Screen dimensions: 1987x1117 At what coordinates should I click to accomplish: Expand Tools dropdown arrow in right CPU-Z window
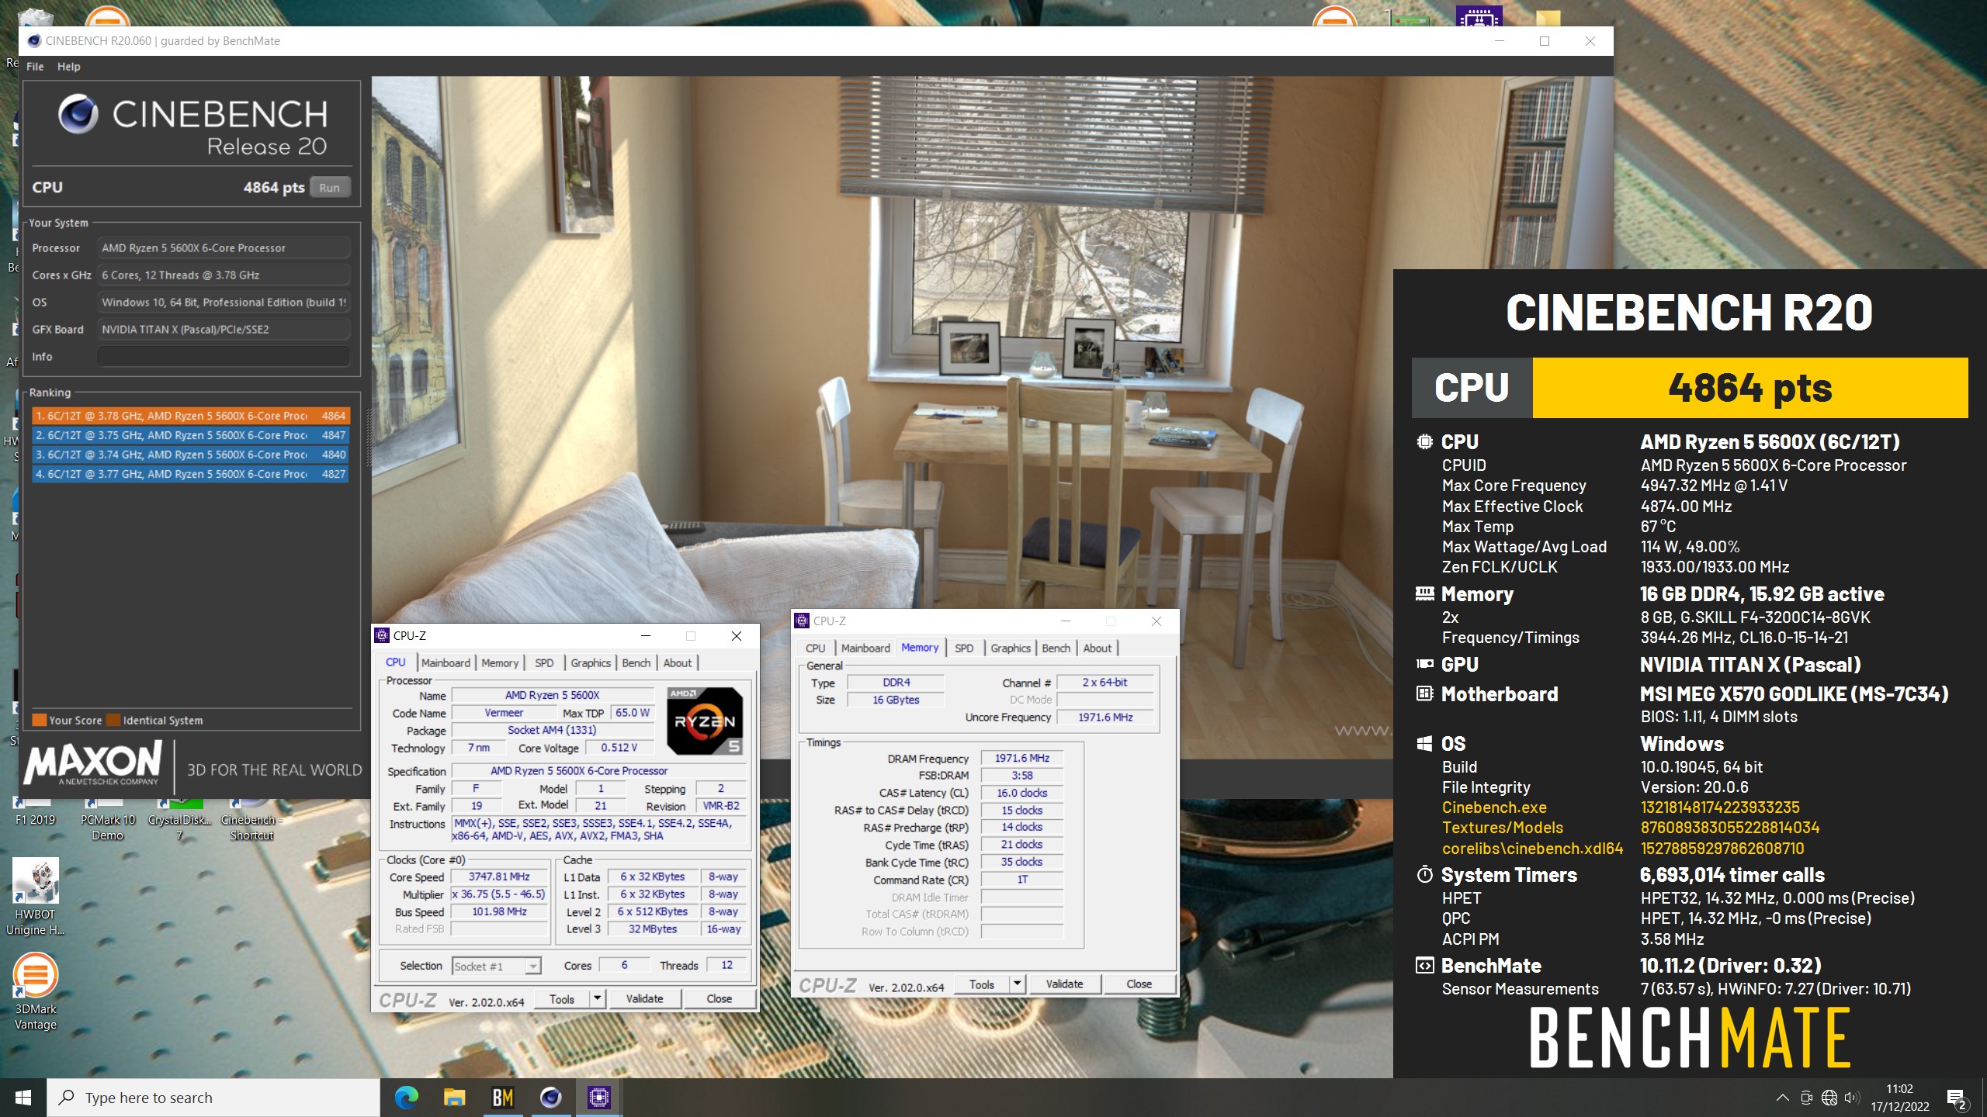click(x=1017, y=984)
